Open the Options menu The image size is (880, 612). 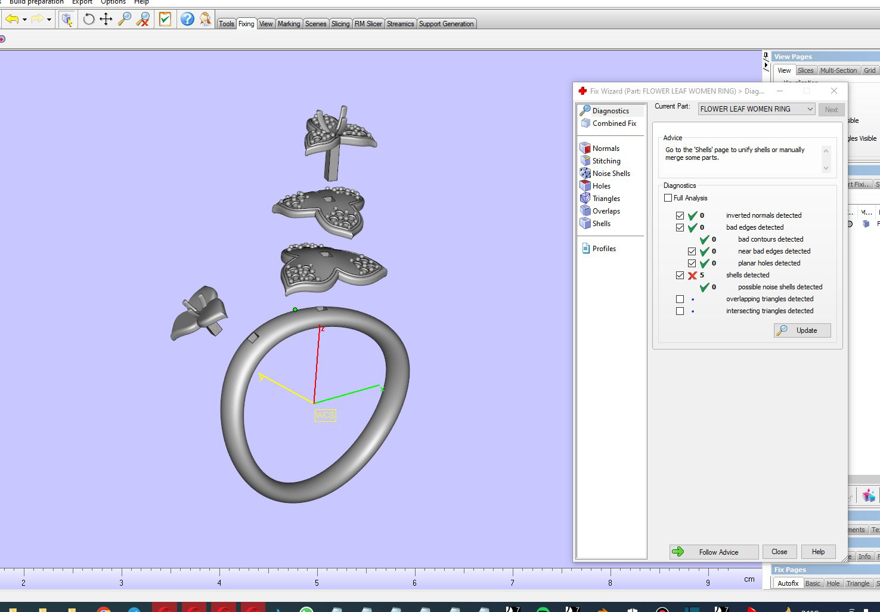tap(113, 2)
